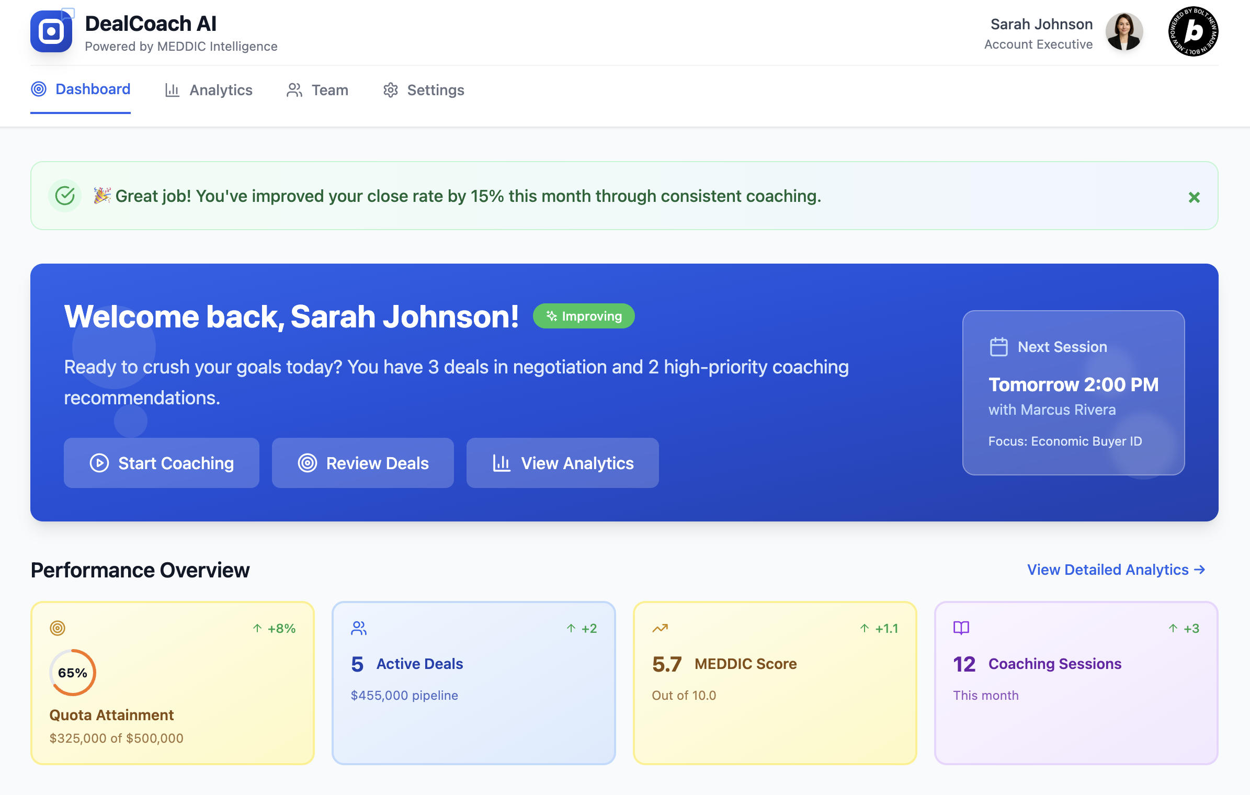Click the 65% quota progress ring

73,673
